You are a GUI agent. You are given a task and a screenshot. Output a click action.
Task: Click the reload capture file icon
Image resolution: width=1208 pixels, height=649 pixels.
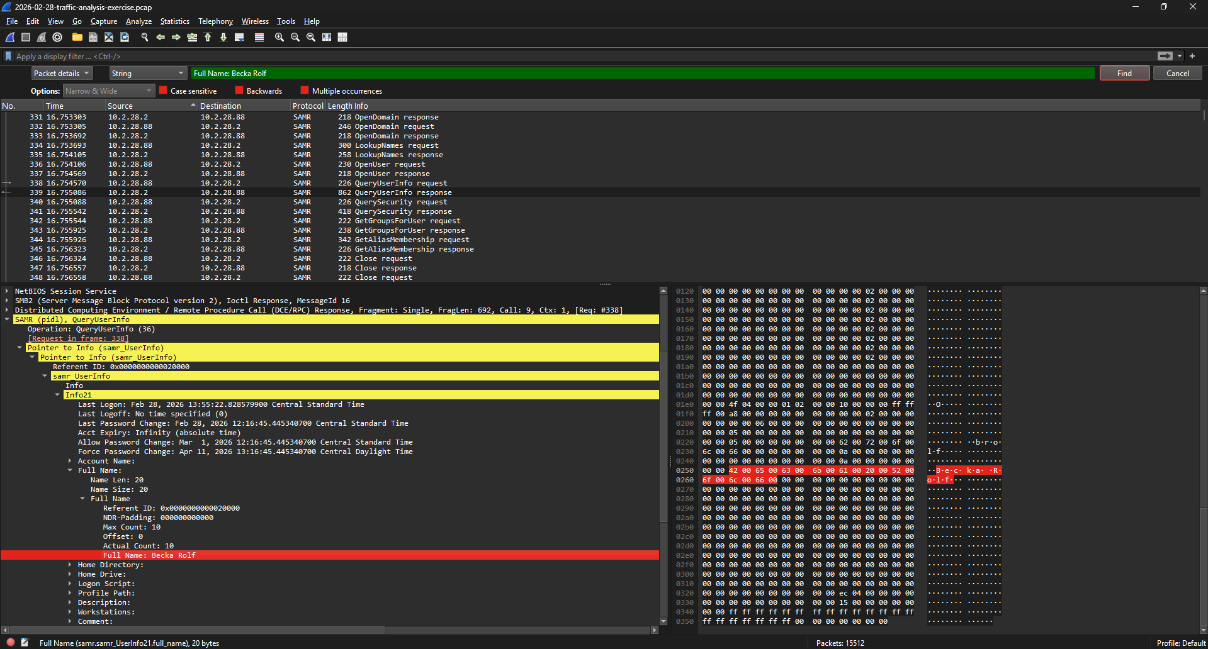[125, 37]
